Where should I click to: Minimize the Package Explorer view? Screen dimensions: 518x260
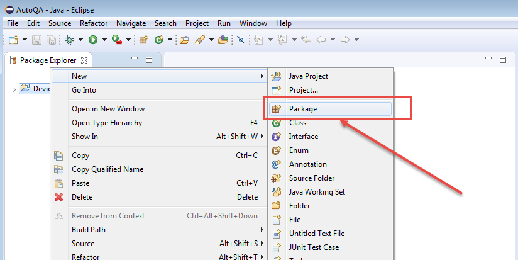135,58
